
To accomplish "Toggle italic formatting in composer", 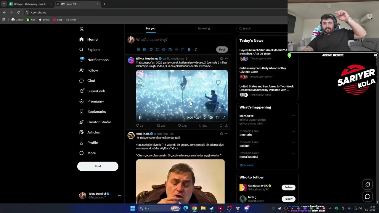I will (x=196, y=49).
